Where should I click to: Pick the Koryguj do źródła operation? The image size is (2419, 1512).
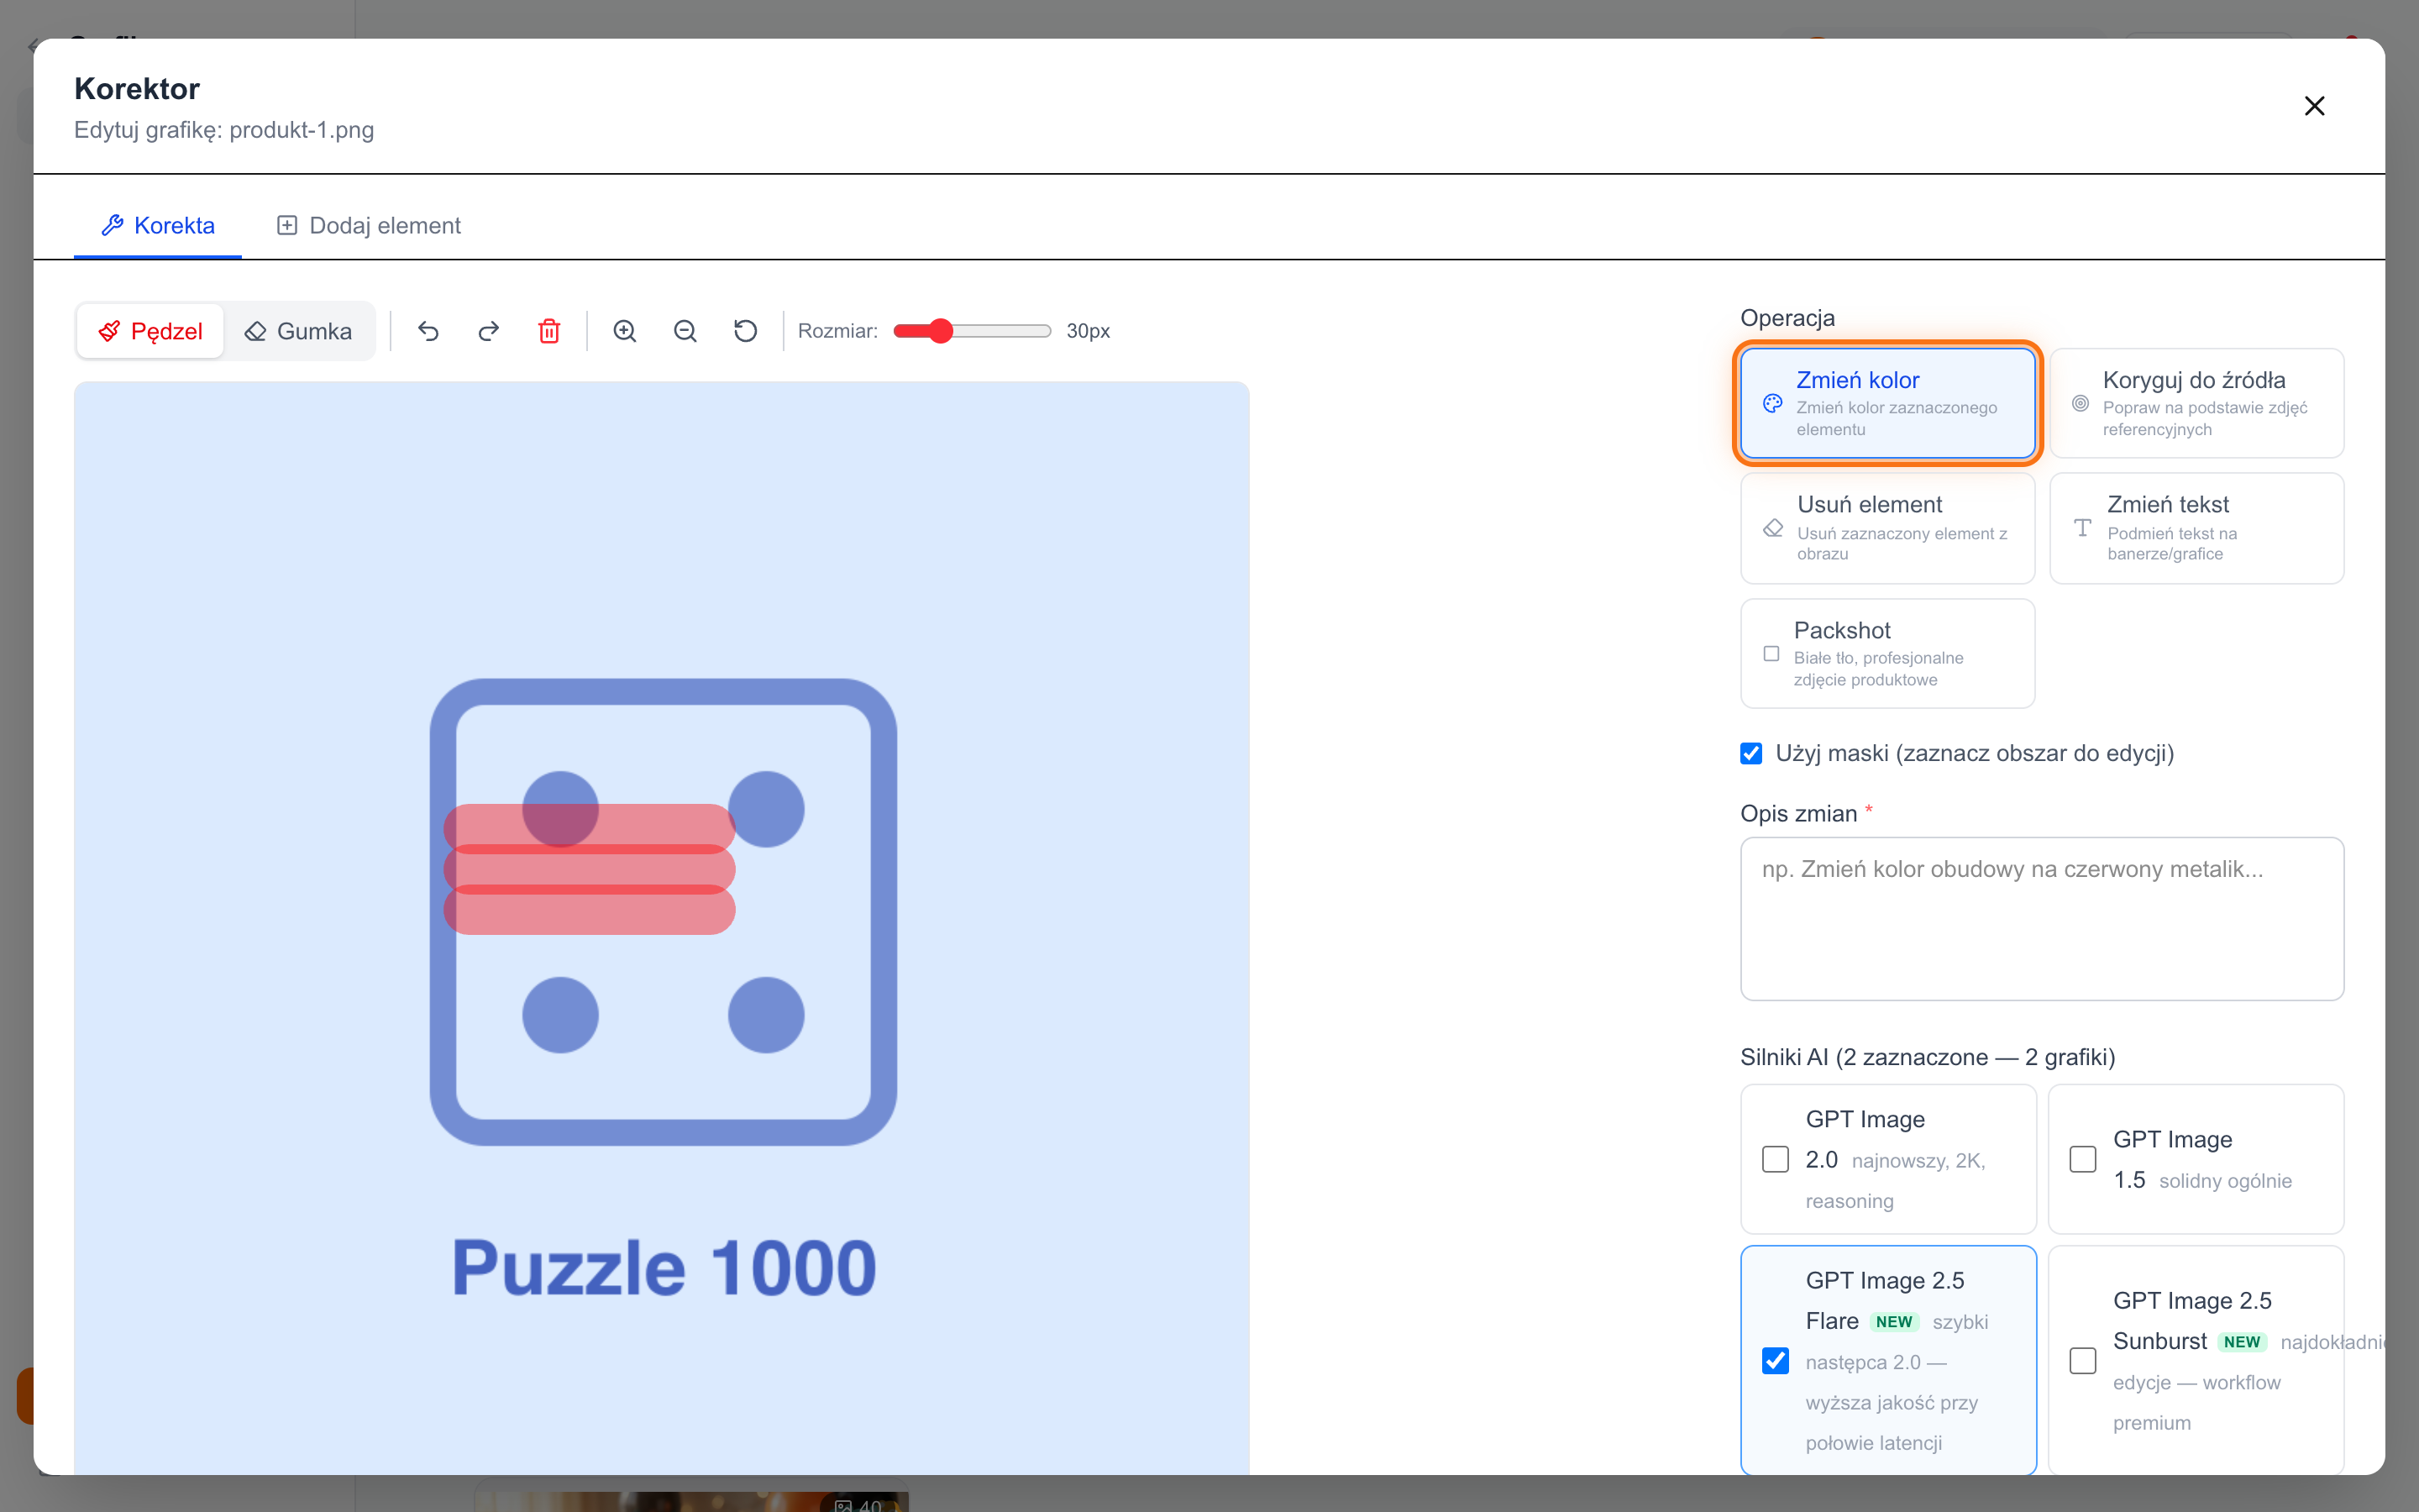tap(2196, 403)
